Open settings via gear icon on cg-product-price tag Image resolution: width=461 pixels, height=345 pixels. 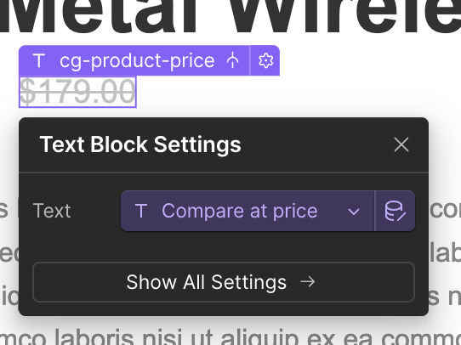265,61
